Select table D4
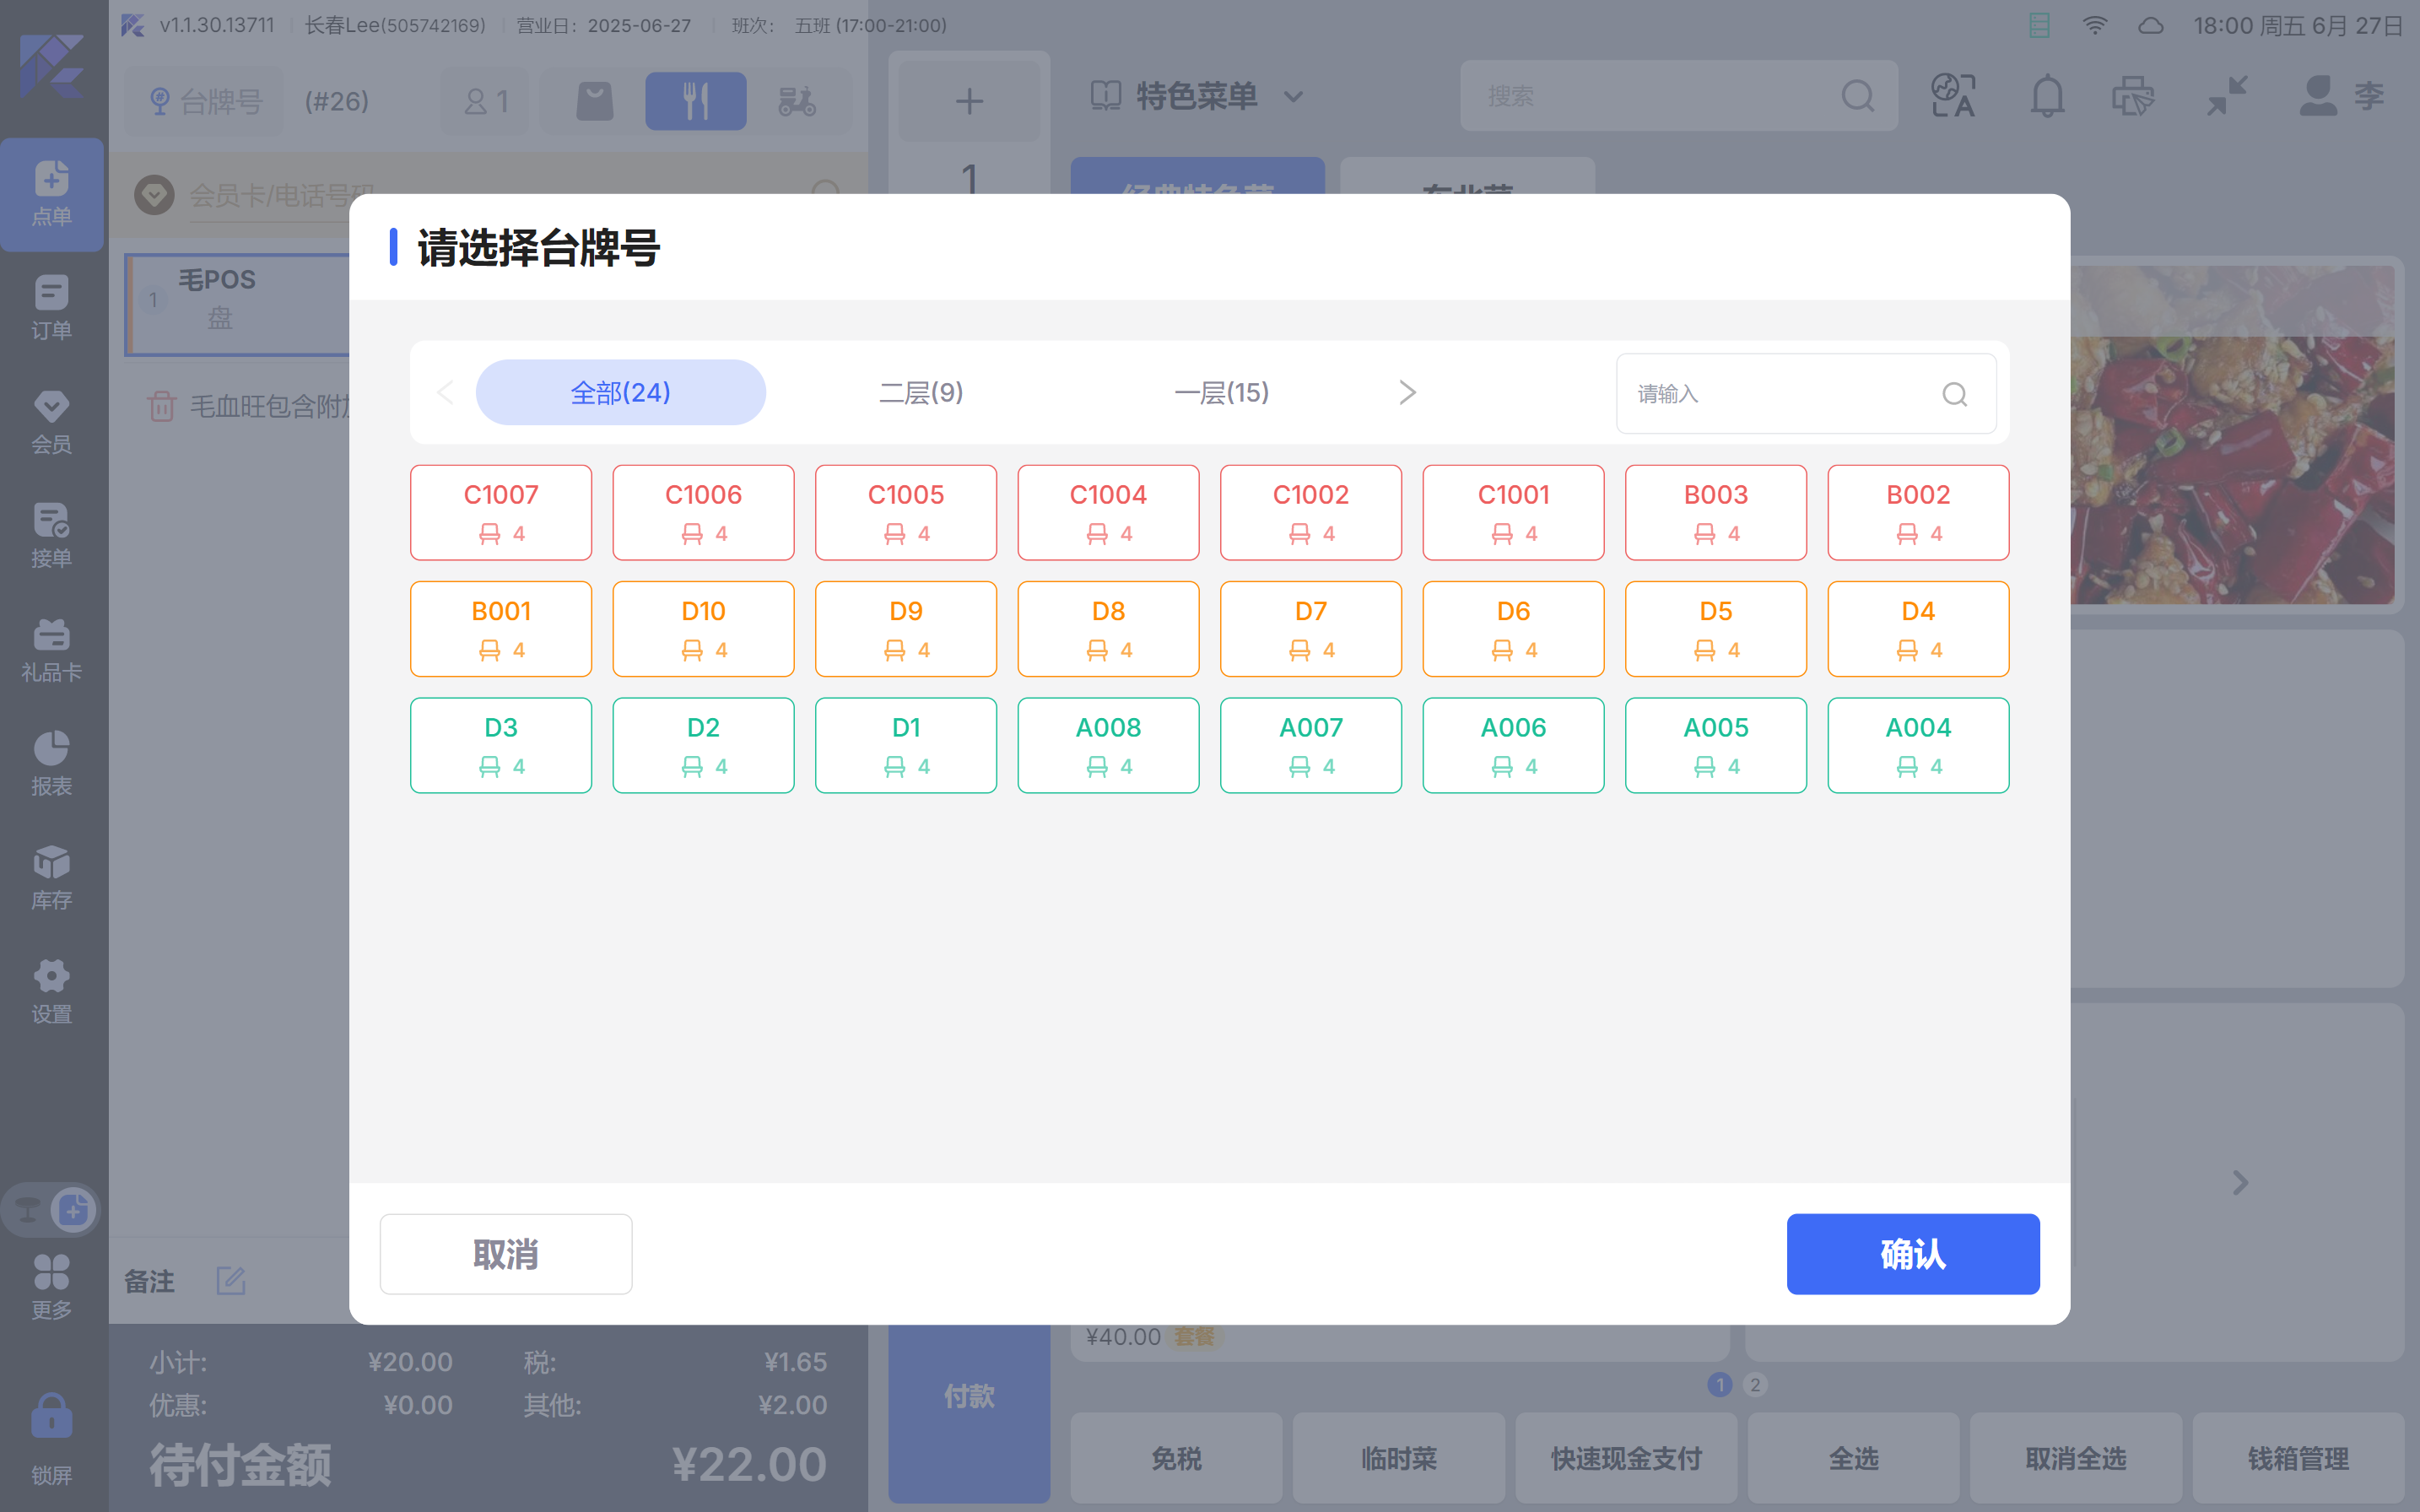 click(1918, 629)
